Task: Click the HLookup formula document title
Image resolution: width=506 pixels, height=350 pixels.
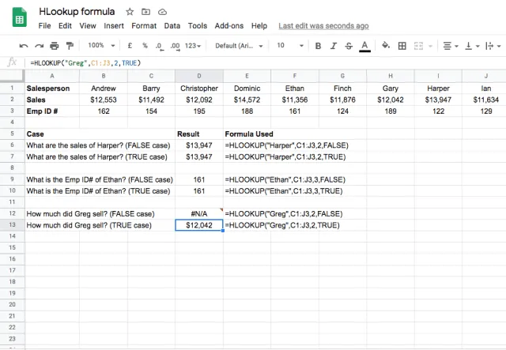Action: (77, 12)
